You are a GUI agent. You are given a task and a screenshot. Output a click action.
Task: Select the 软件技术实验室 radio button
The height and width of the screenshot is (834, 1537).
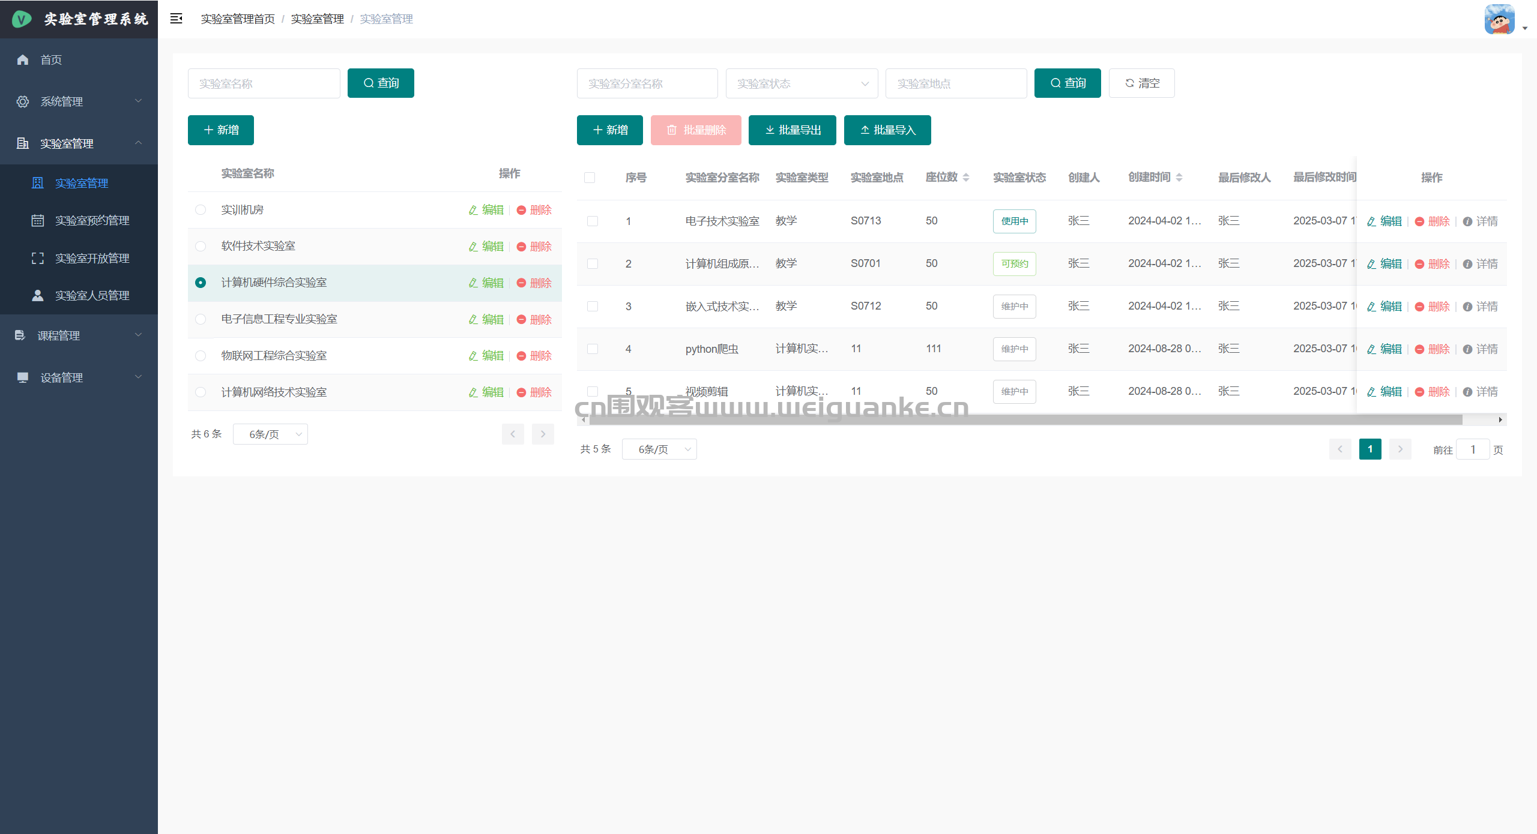click(x=201, y=246)
